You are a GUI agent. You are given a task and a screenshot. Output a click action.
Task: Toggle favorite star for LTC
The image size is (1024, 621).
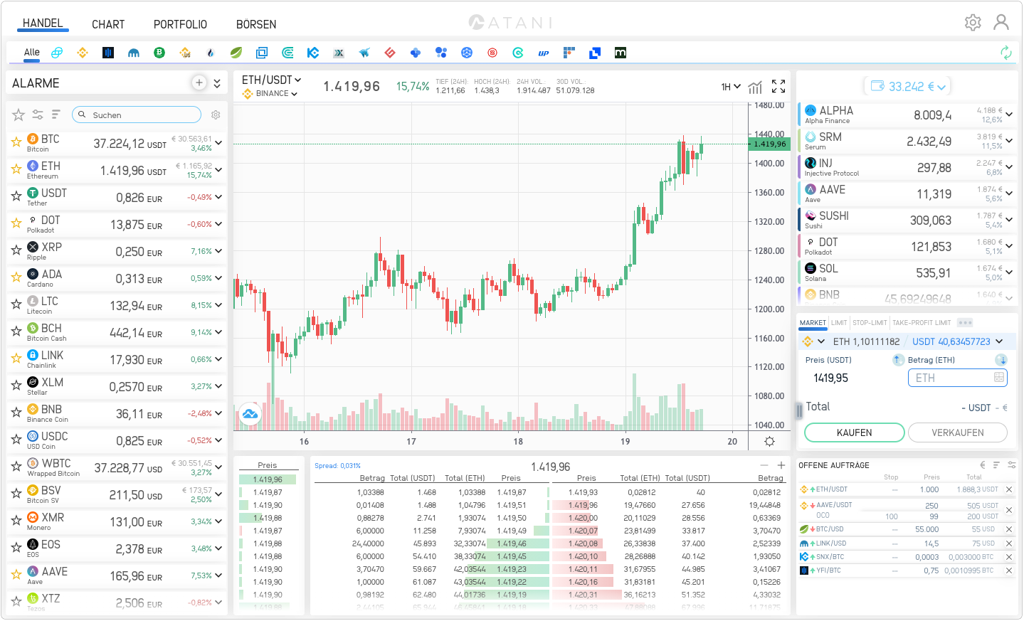click(x=16, y=304)
